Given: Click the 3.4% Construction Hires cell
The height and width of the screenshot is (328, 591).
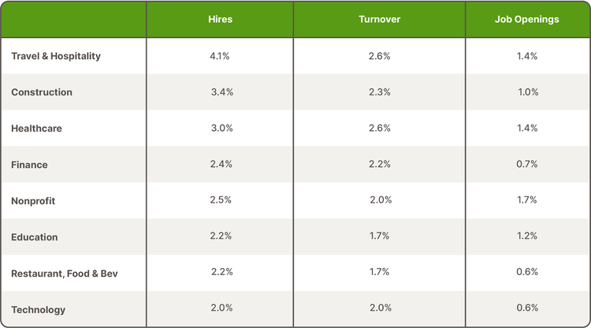Looking at the screenshot, I should point(221,92).
